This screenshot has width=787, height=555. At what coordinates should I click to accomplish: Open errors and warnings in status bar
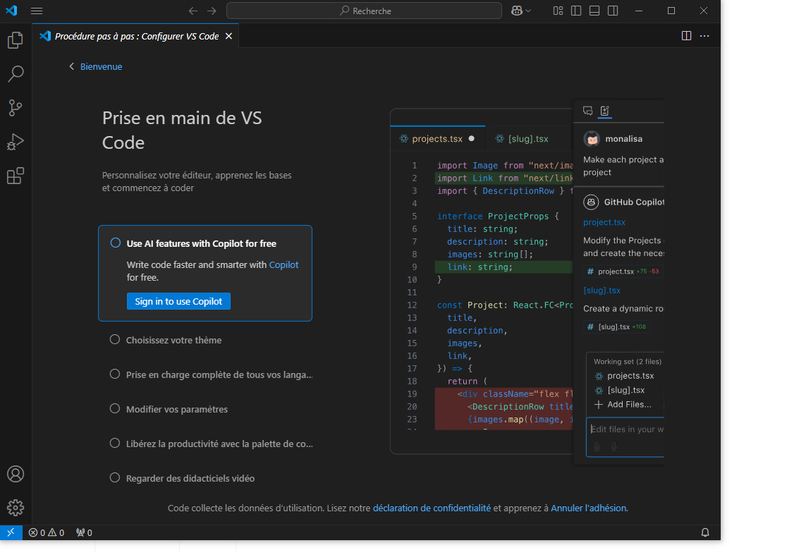coord(47,532)
